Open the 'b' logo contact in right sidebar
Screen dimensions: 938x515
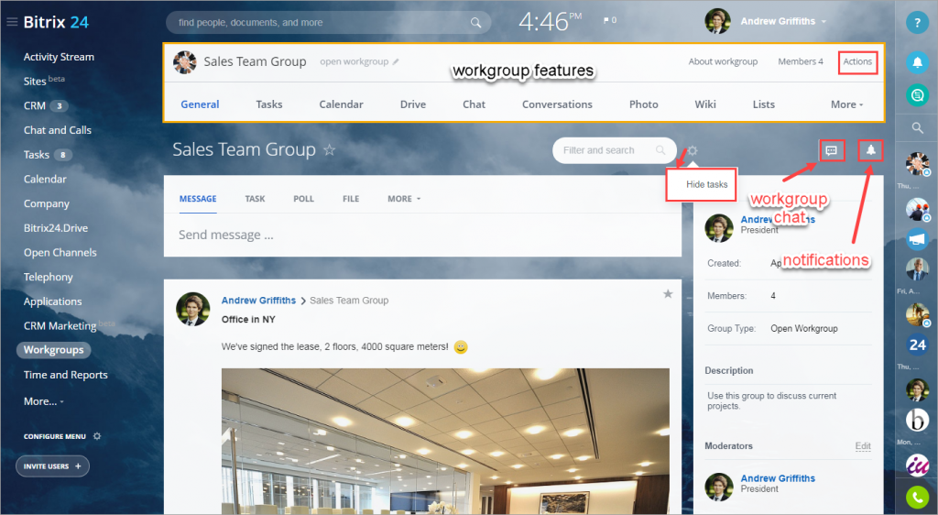pos(917,420)
